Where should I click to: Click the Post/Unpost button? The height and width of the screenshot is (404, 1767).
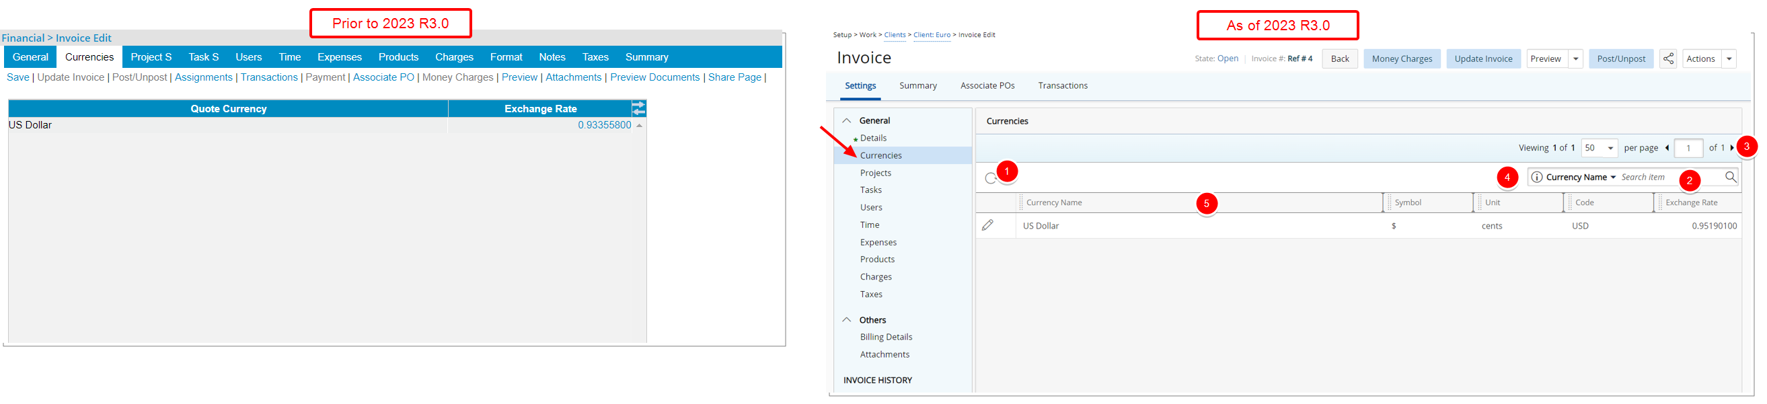click(x=1621, y=59)
